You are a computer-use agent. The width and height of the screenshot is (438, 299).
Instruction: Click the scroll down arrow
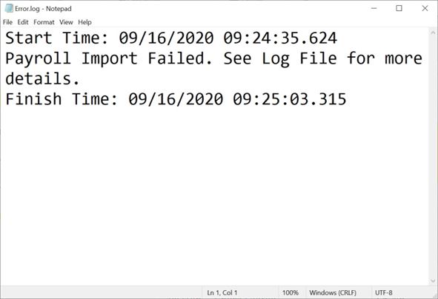pos(433,280)
